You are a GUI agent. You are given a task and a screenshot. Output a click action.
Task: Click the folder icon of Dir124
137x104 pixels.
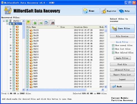point(31,30)
